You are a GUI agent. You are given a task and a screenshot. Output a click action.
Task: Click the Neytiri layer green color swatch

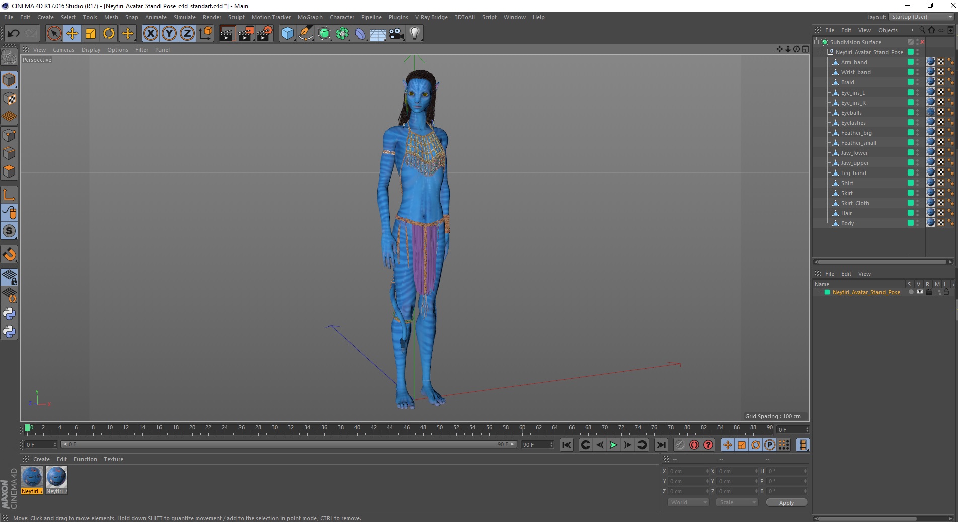(x=827, y=292)
